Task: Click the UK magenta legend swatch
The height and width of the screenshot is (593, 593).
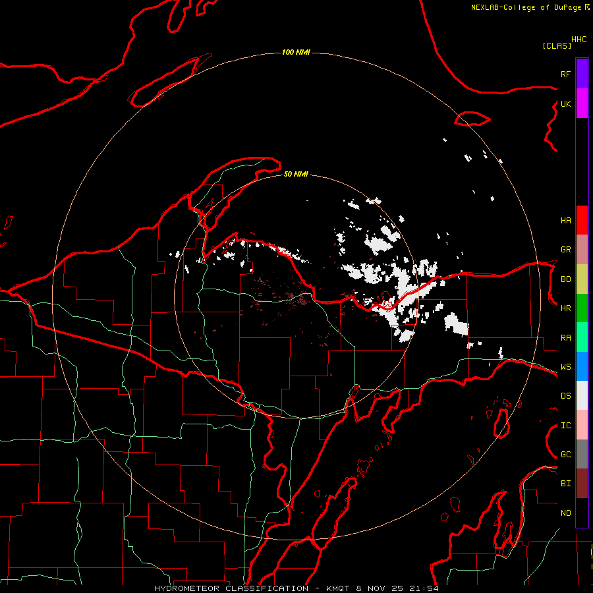Action: click(x=582, y=103)
